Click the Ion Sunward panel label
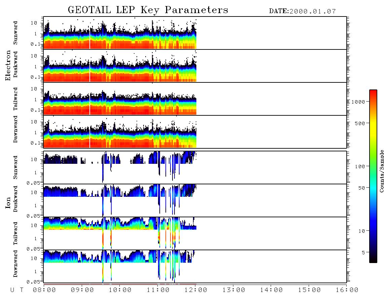The height and width of the screenshot is (296, 384). coord(15,168)
